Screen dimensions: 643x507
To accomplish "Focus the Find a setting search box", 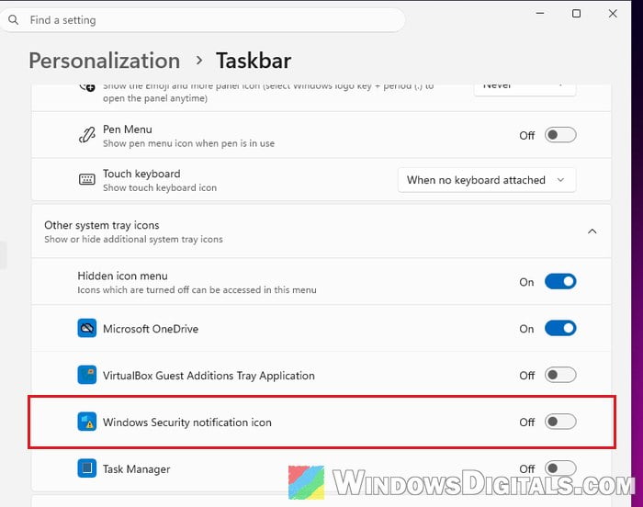I will click(203, 19).
